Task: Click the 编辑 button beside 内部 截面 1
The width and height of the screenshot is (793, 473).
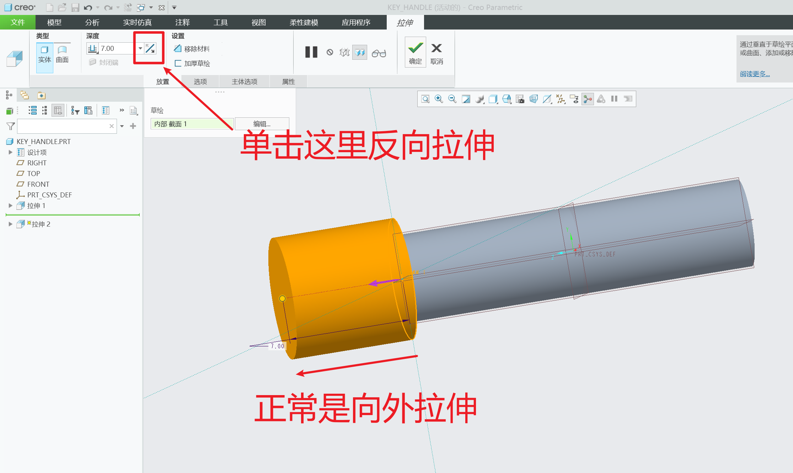Action: coord(262,124)
